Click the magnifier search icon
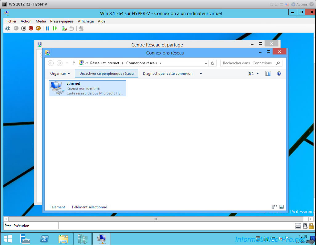This screenshot has width=316, height=245. click(x=278, y=63)
